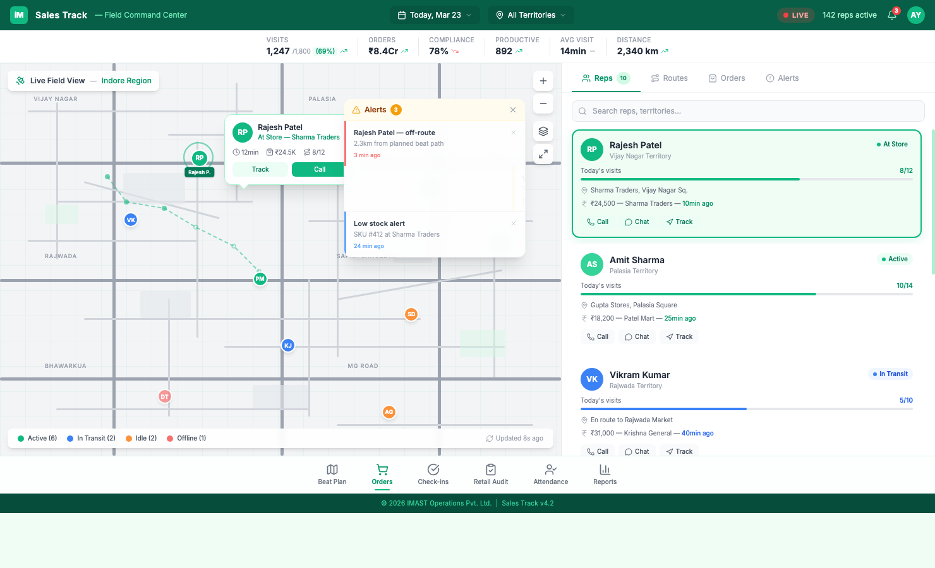
Task: Track Rajesh Patel from his map popup
Action: click(259, 169)
